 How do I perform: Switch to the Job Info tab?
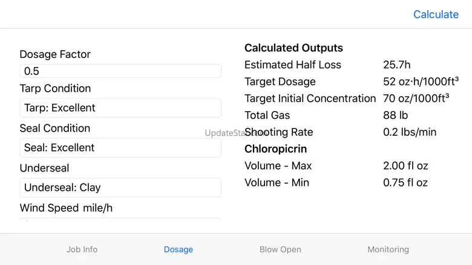click(x=82, y=249)
